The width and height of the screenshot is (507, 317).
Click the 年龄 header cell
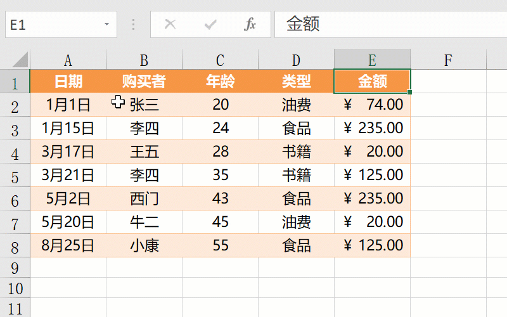click(220, 81)
